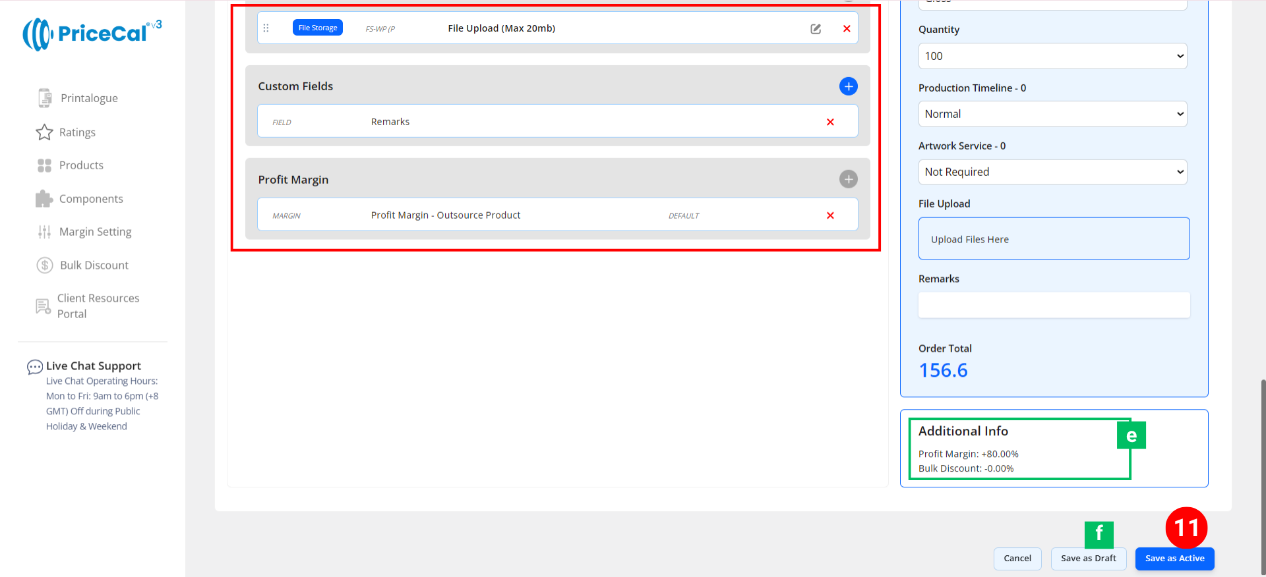1266x577 pixels.
Task: Click the Save as Active button
Action: (x=1174, y=559)
